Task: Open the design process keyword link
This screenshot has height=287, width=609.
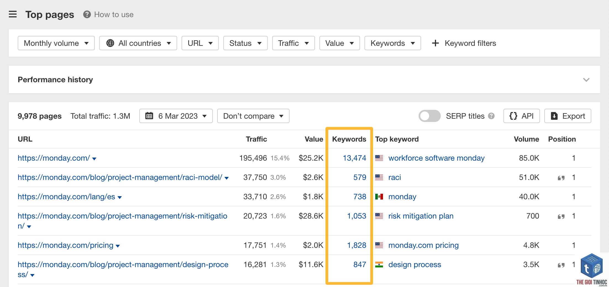Action: pyautogui.click(x=414, y=264)
